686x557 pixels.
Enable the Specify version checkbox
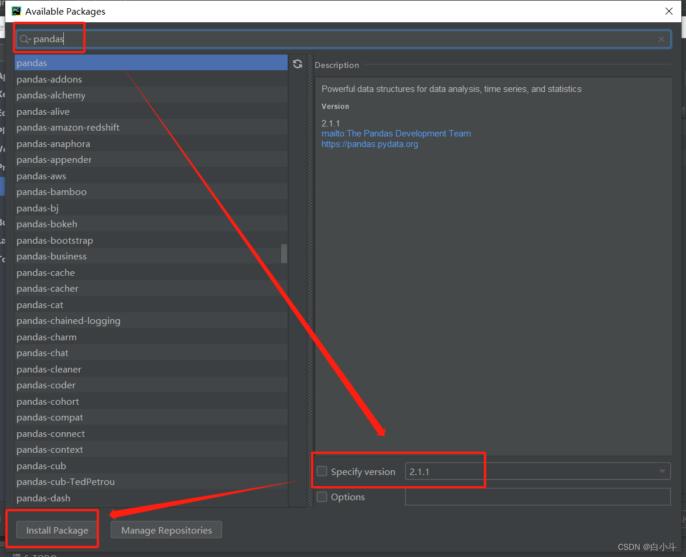coord(322,471)
